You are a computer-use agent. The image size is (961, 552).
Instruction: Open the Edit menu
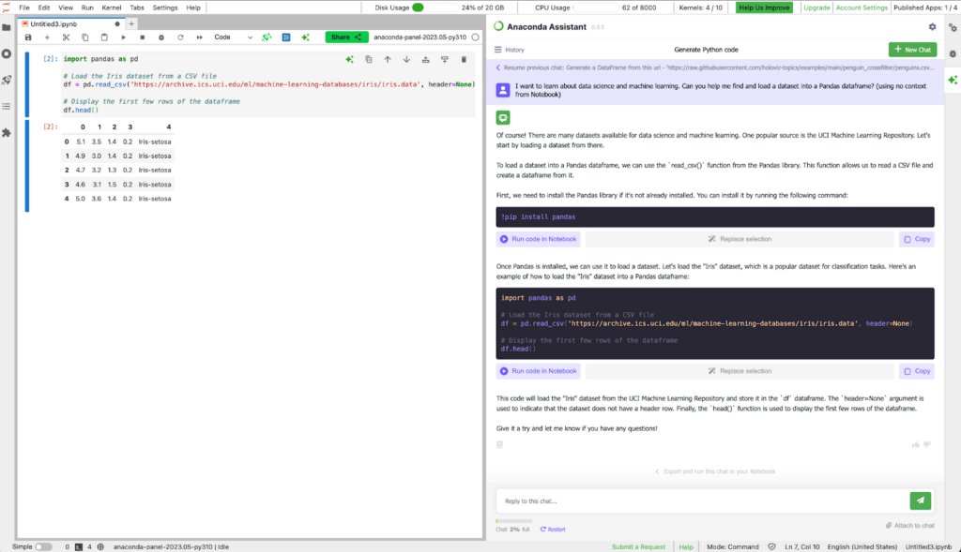pos(44,7)
